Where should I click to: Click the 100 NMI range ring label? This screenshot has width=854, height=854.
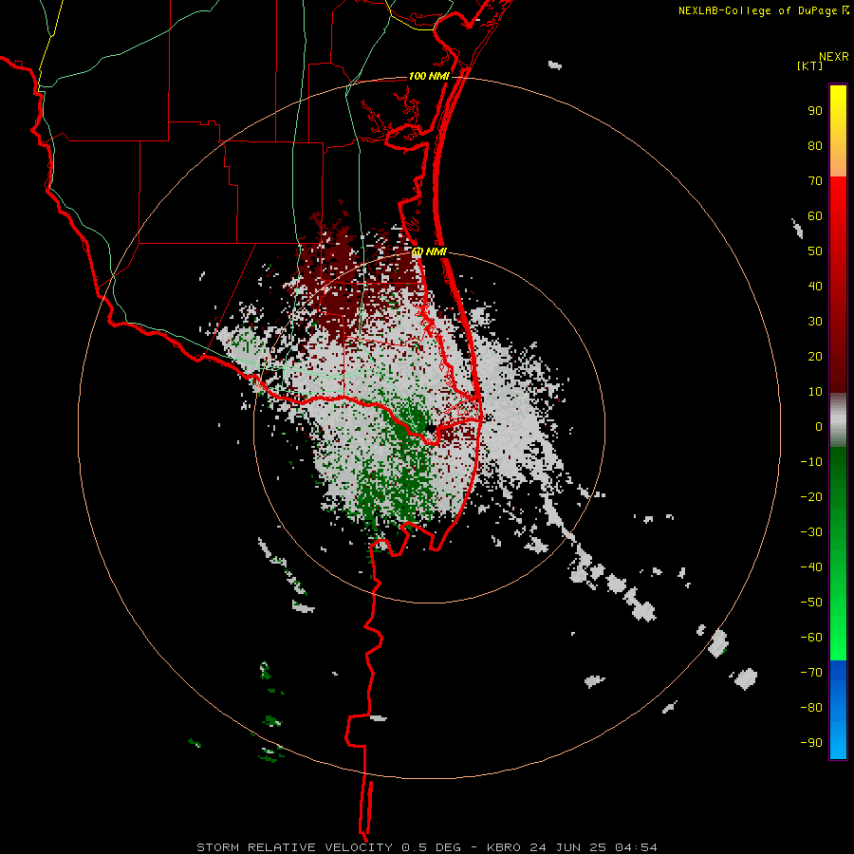click(429, 76)
